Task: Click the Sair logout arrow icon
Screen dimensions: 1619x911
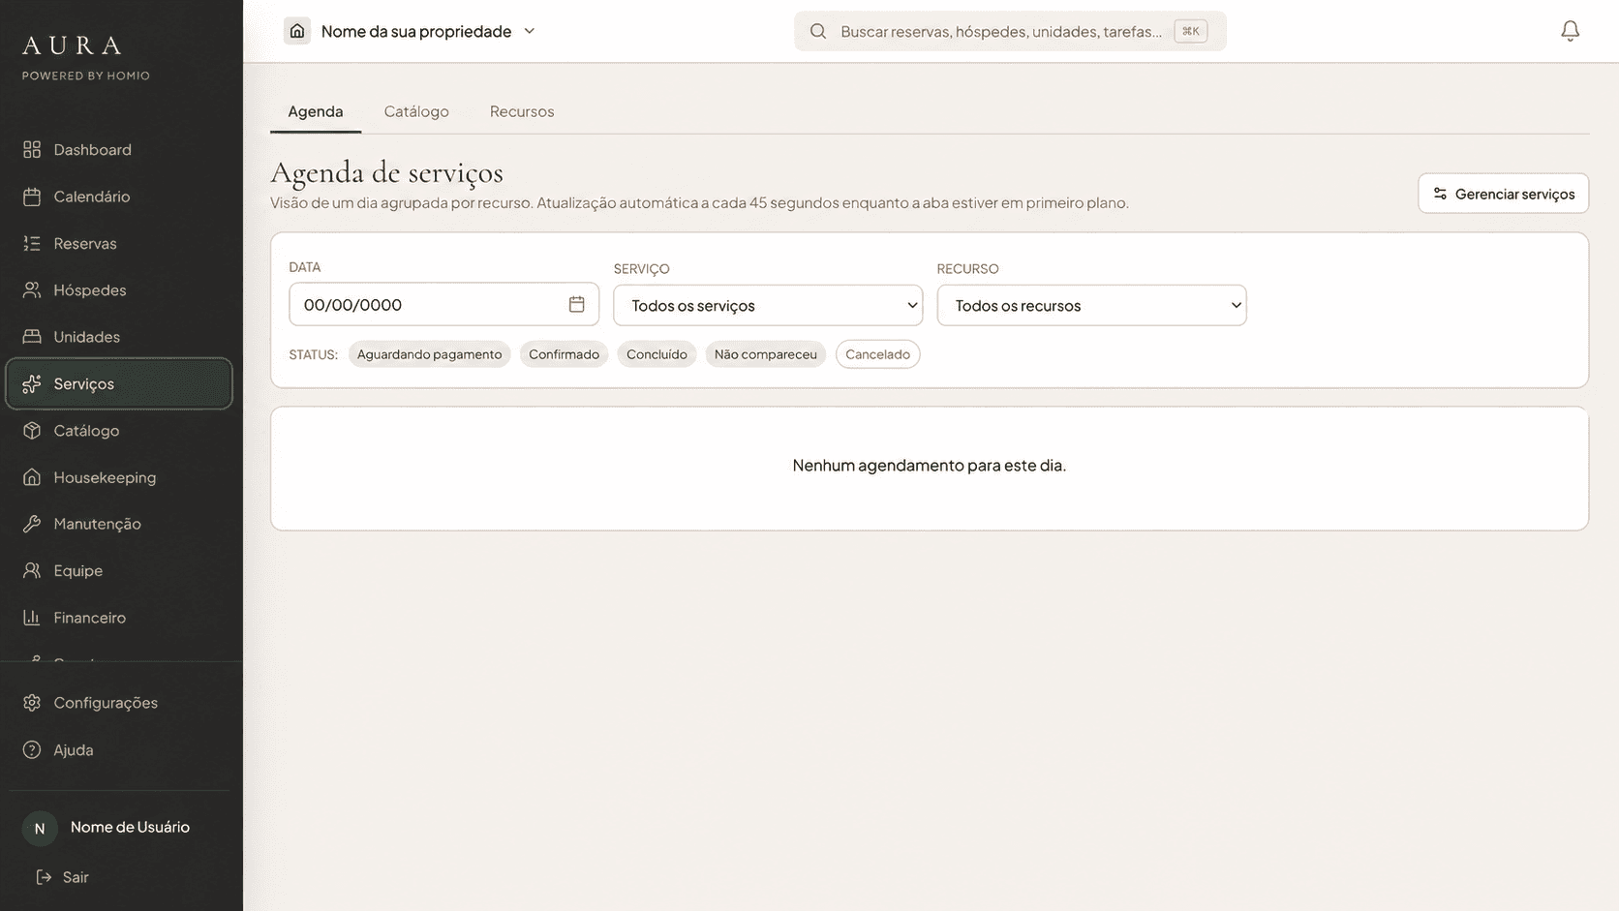Action: 44,877
